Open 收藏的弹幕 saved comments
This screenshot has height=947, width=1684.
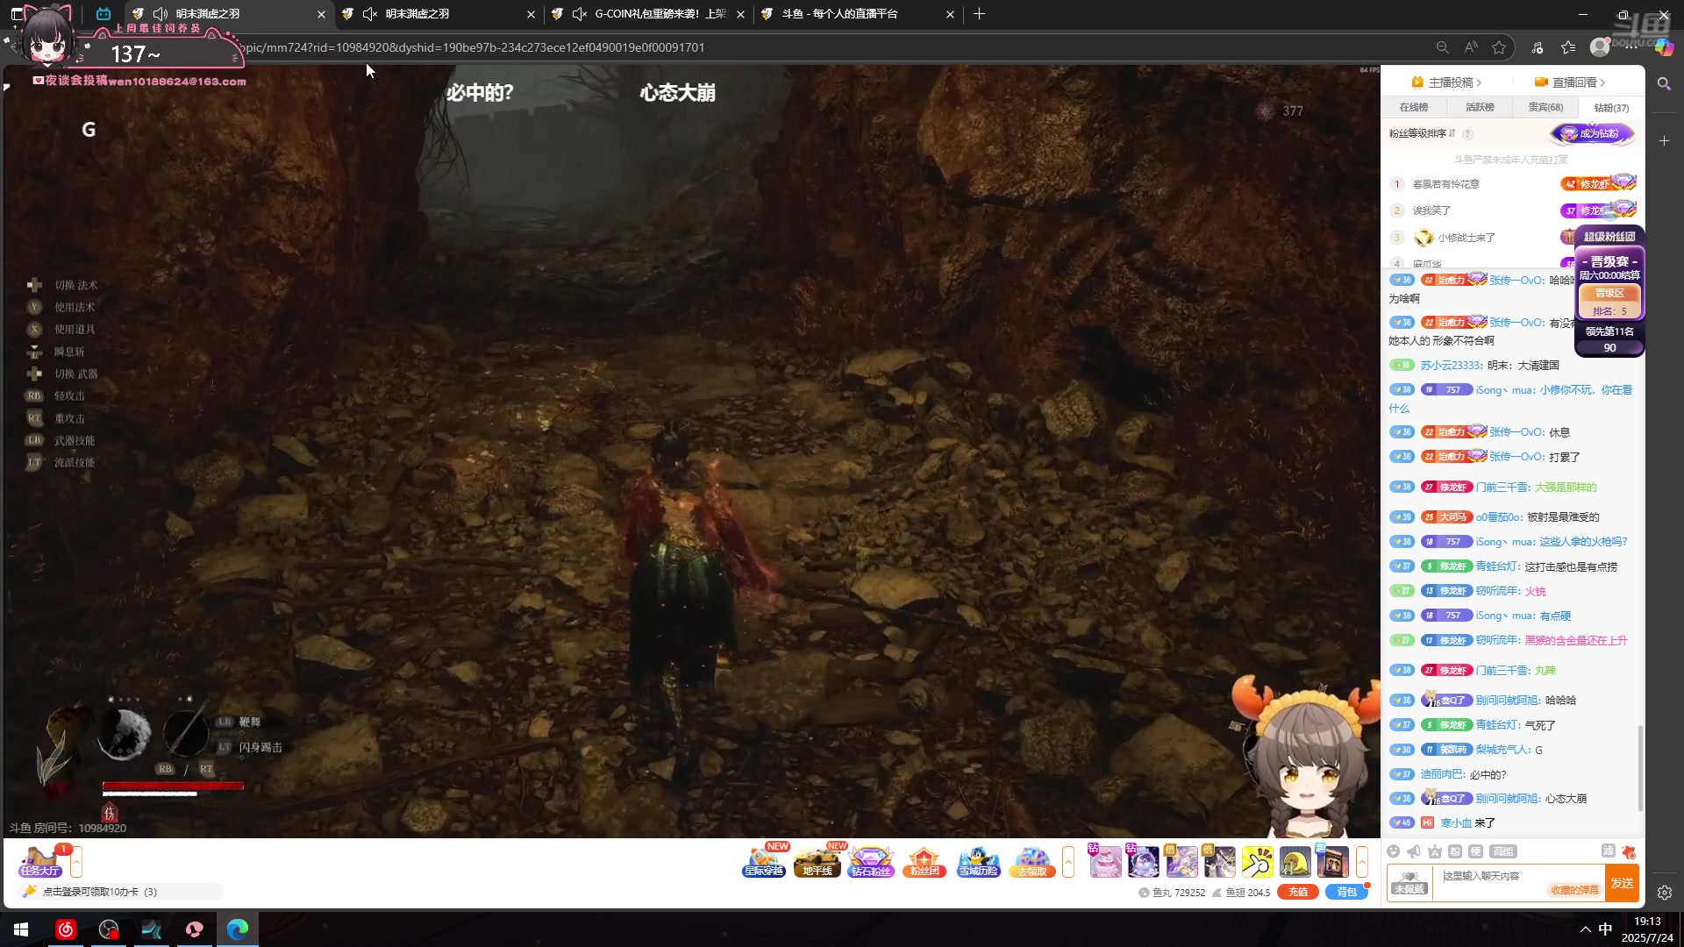1573,890
